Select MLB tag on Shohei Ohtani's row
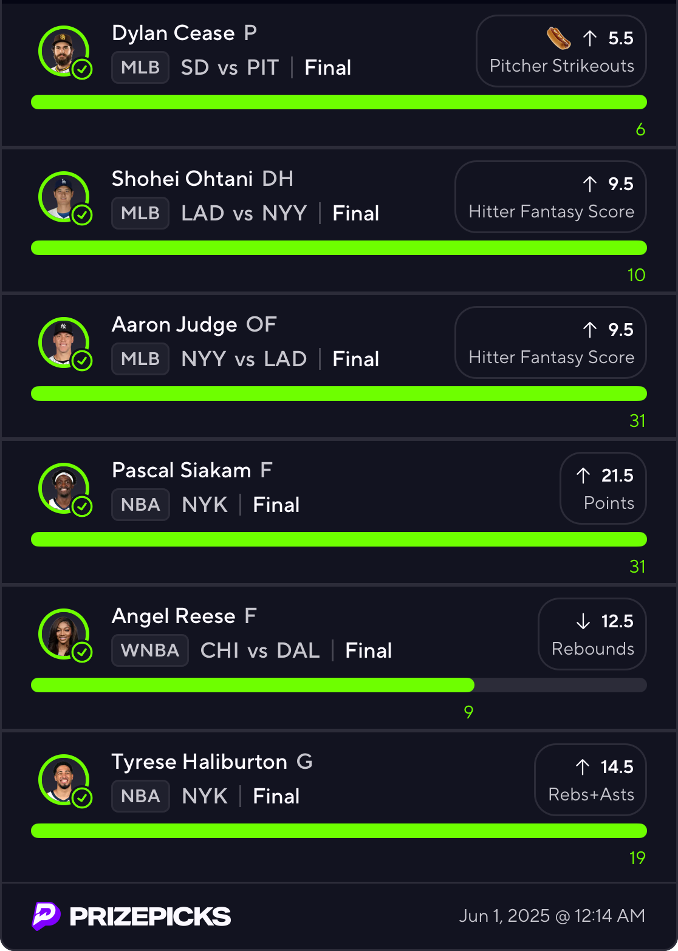 coord(140,213)
